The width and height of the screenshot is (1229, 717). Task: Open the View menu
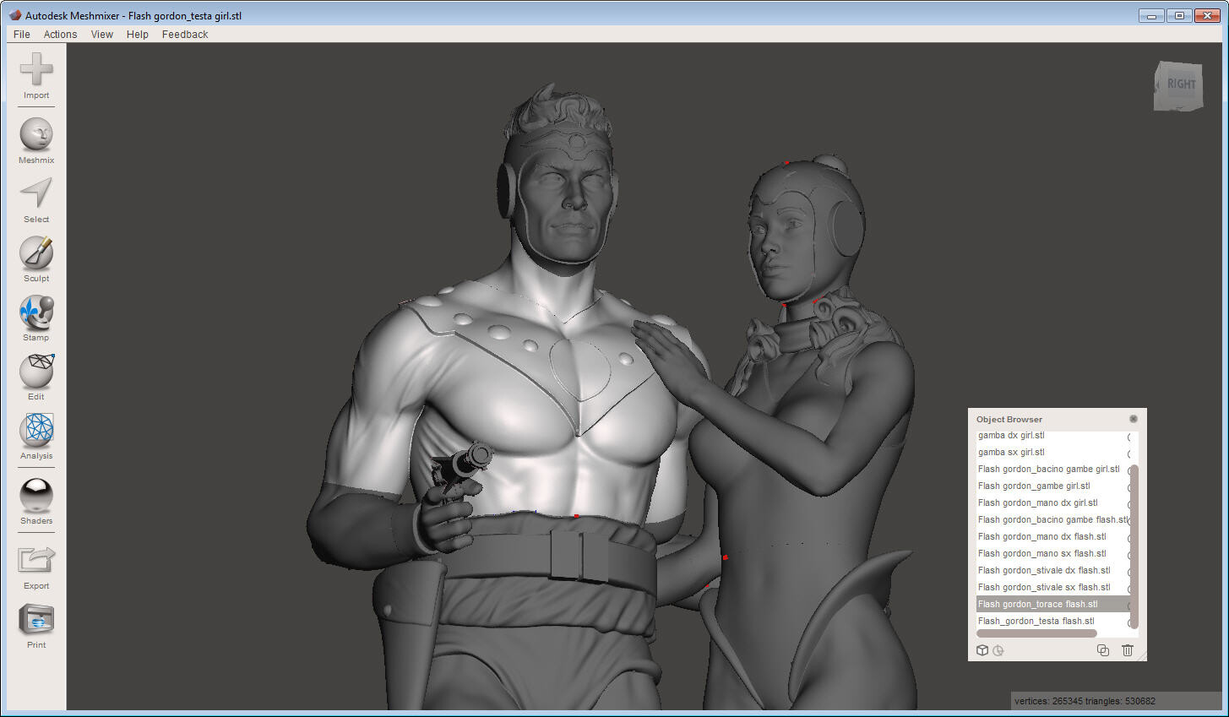(x=102, y=35)
